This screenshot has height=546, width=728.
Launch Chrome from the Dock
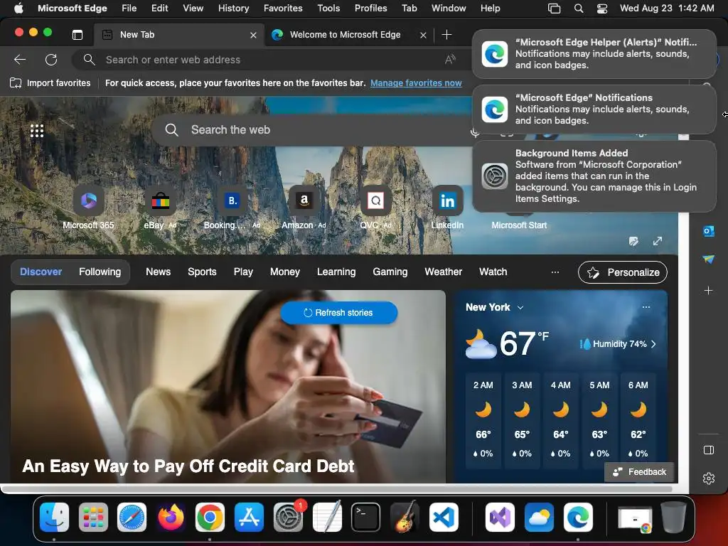(x=210, y=518)
